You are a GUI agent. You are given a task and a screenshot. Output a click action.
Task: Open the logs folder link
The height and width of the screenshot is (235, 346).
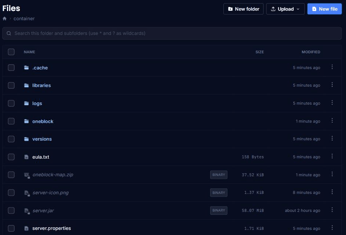(x=37, y=104)
